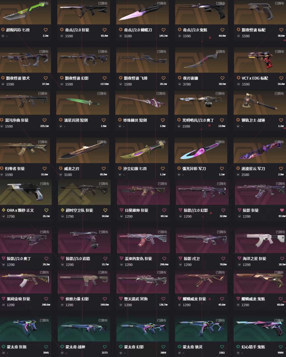Click the tier icon beside 夜刃诡镰
Image resolution: width=286 pixels, height=357 pixels.
pyautogui.click(x=180, y=78)
